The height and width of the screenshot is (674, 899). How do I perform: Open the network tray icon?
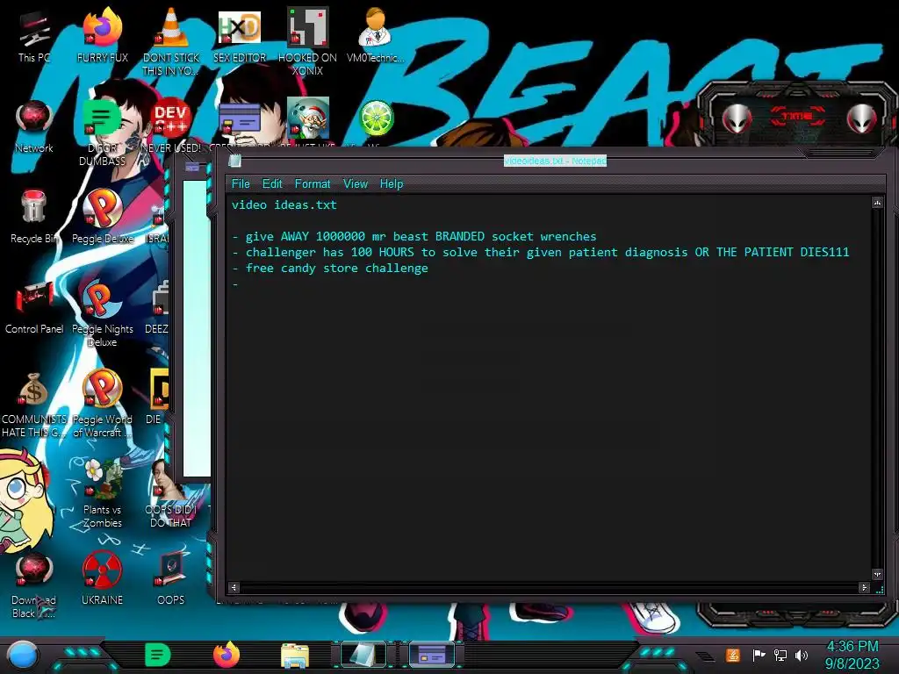point(780,655)
